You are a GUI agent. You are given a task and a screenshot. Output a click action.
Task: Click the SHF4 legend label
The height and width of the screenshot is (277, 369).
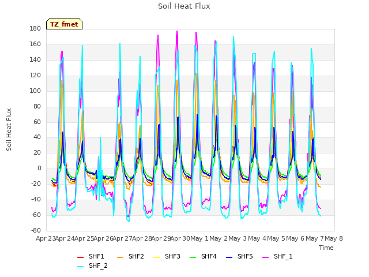point(209,256)
